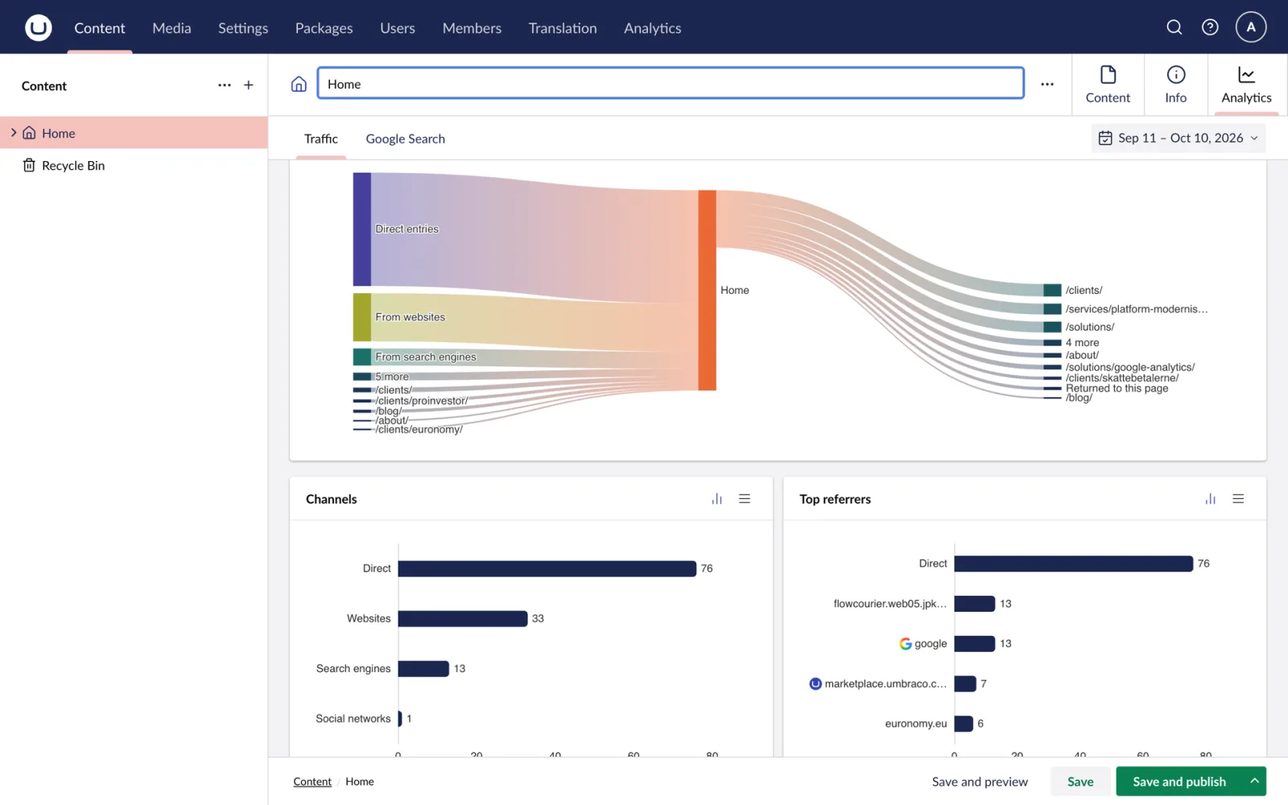The height and width of the screenshot is (805, 1288).
Task: Switch Channels to list view
Action: [745, 499]
